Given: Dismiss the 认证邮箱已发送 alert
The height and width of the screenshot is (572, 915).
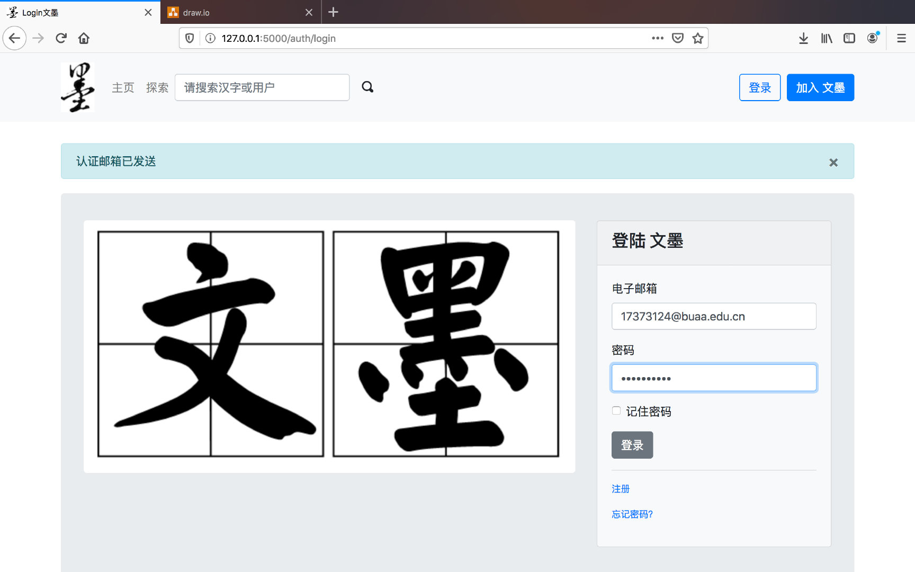Looking at the screenshot, I should [x=833, y=163].
